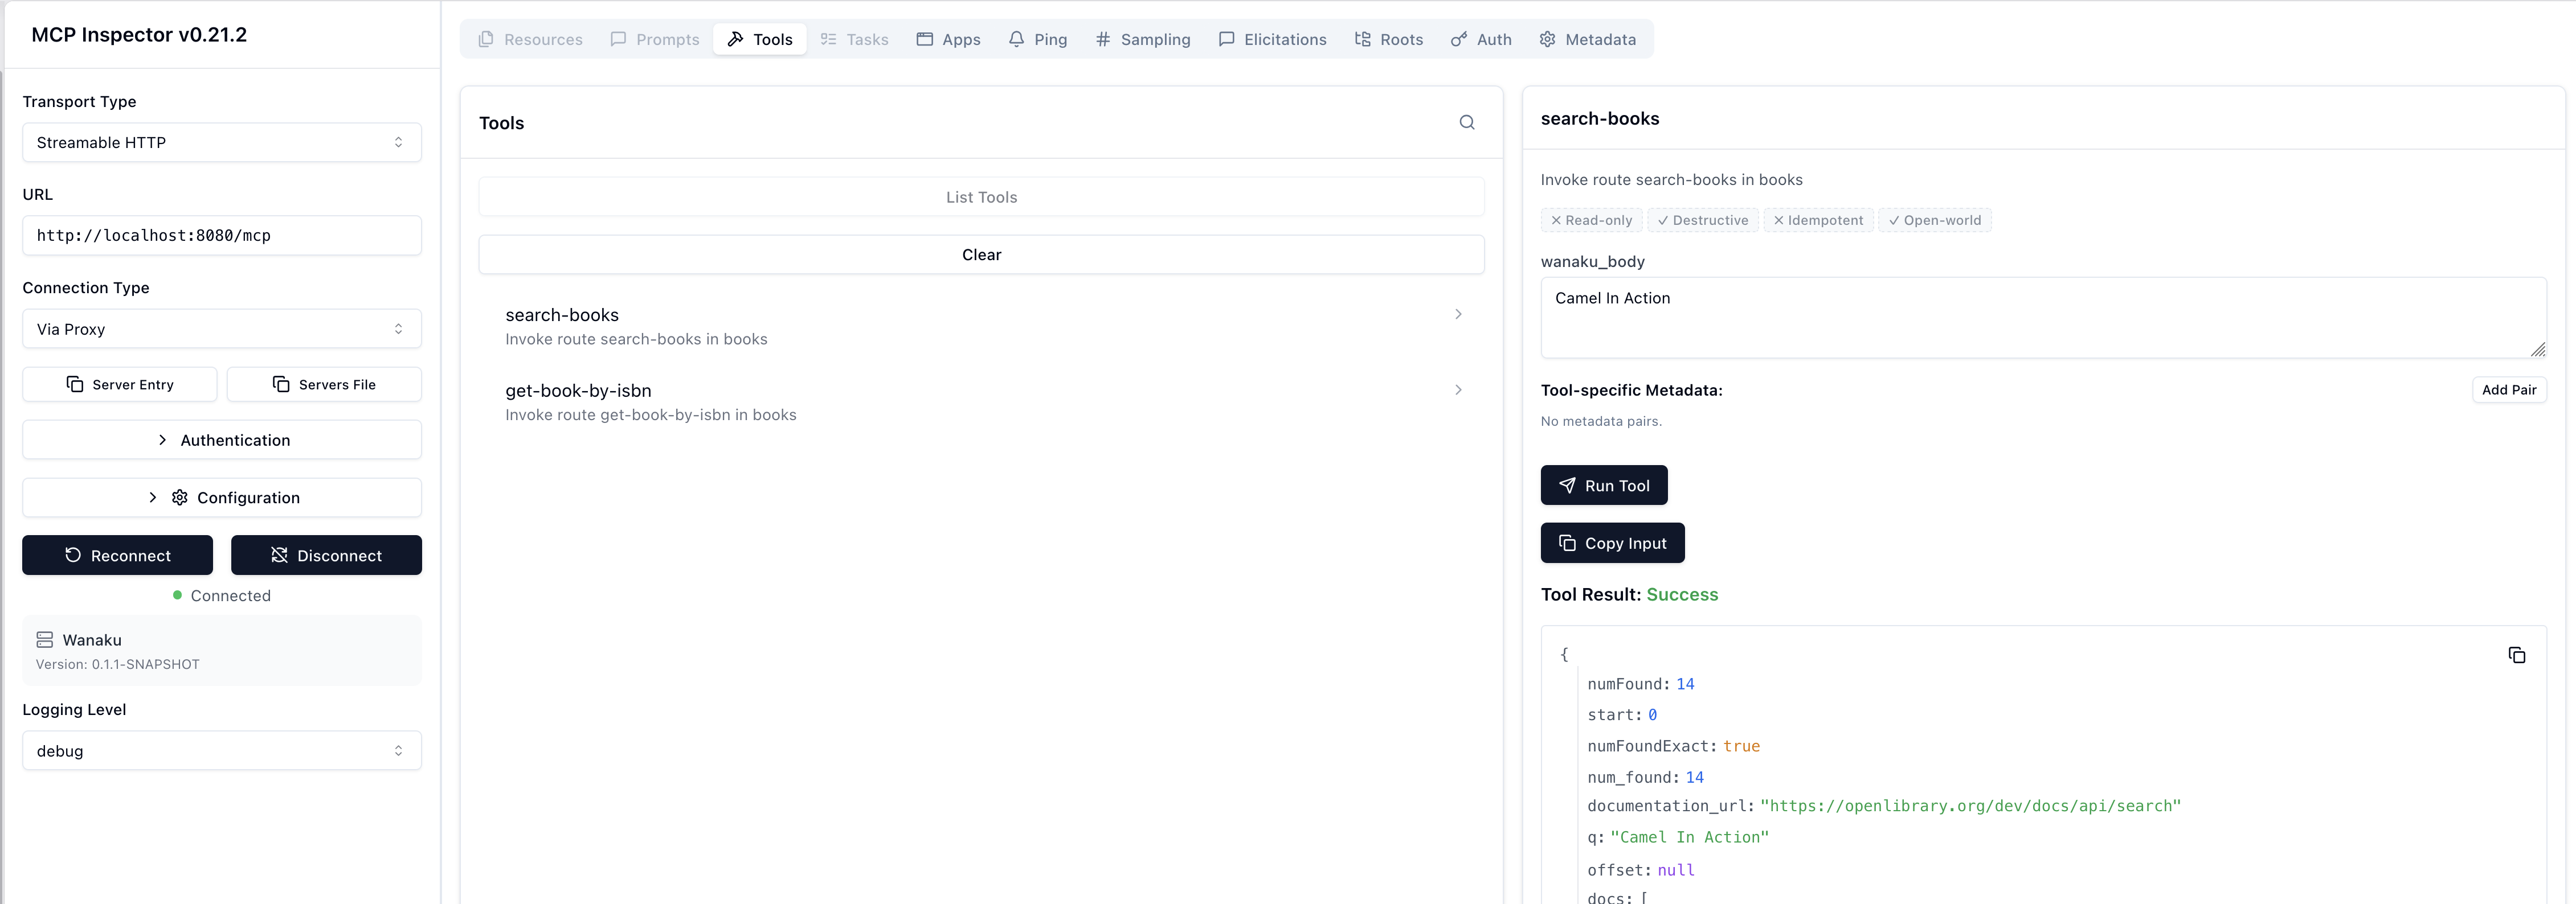Switch to the Resources tab

[x=531, y=39]
